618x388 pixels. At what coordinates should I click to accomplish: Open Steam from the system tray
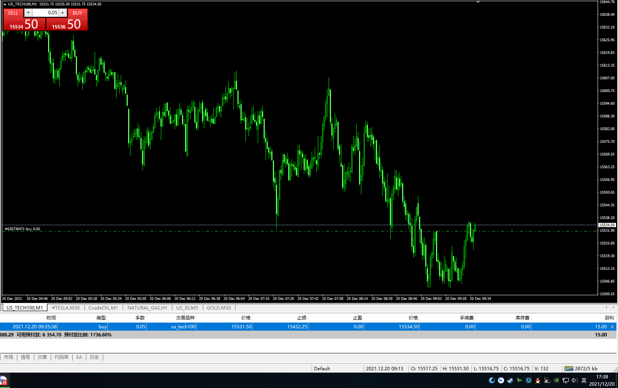point(510,380)
